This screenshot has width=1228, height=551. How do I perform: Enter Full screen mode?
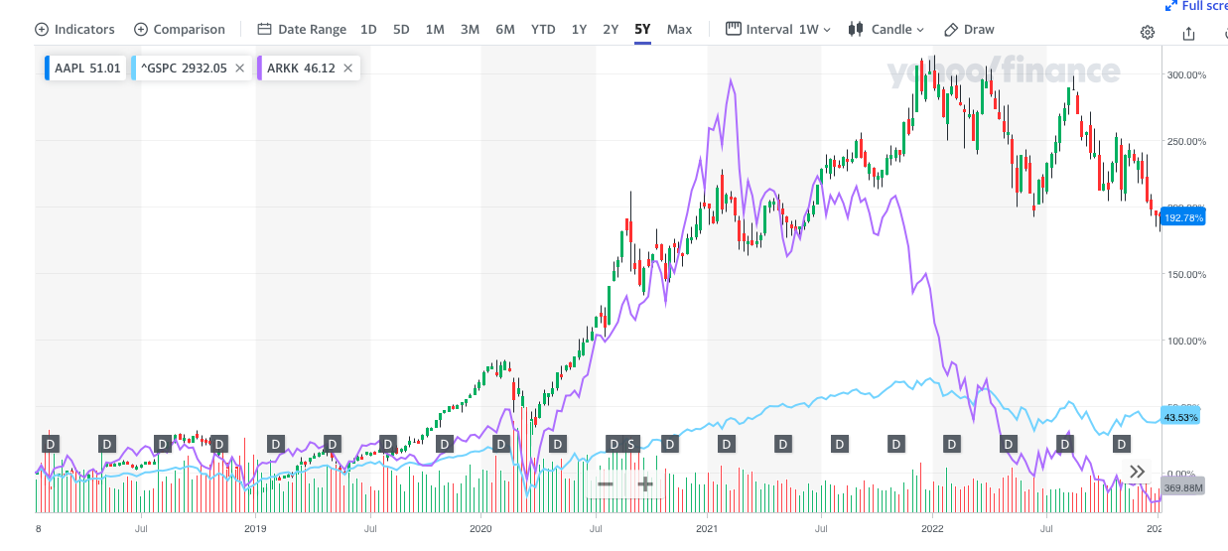[x=1195, y=6]
